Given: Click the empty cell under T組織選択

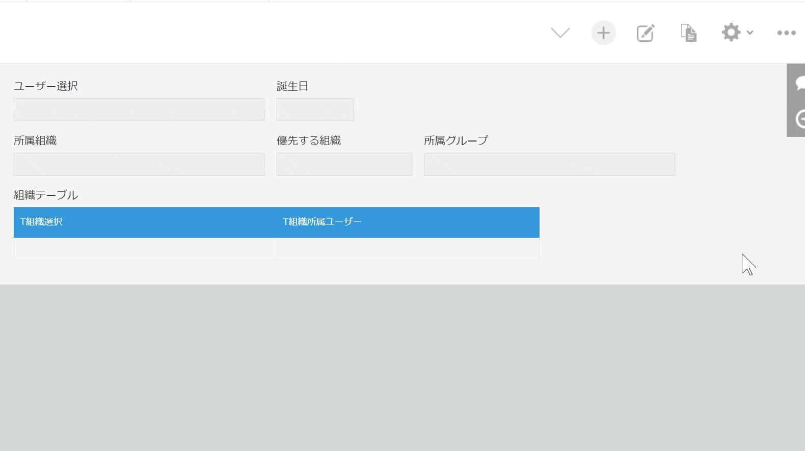Looking at the screenshot, I should (145, 249).
